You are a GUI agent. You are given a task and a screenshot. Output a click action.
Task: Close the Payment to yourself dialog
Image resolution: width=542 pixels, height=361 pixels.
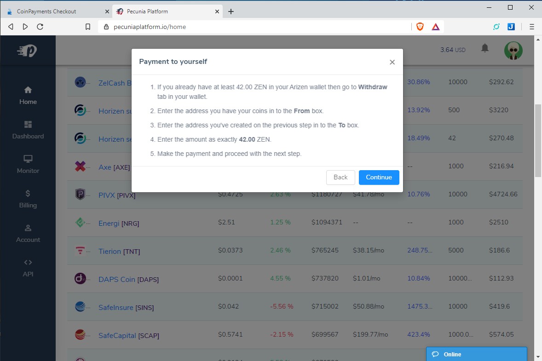tap(392, 62)
